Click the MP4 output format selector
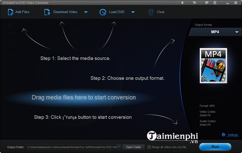Screen dimensions: 242x153 tap(215, 32)
